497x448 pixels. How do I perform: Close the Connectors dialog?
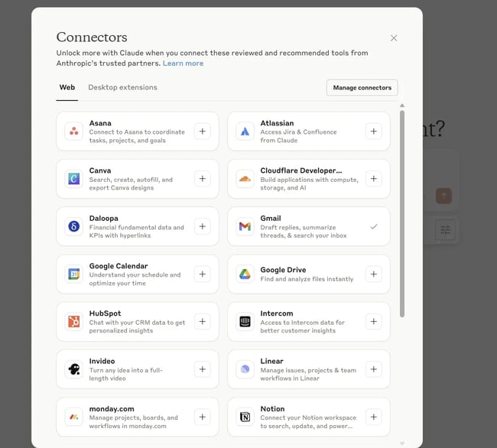click(x=394, y=38)
